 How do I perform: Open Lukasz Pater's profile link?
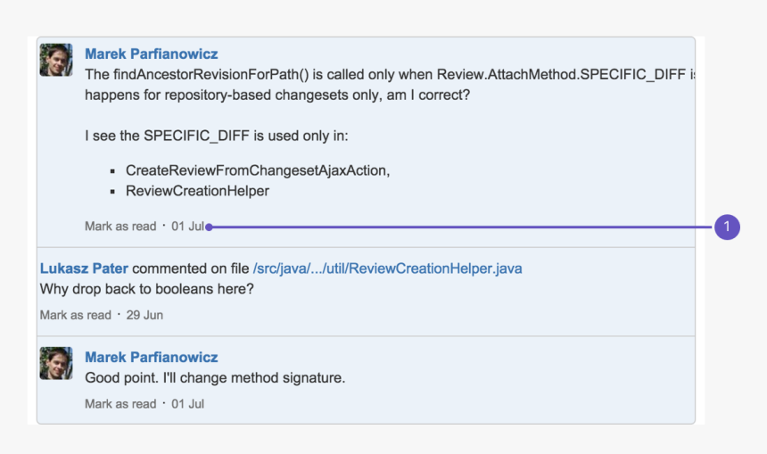[x=84, y=268]
